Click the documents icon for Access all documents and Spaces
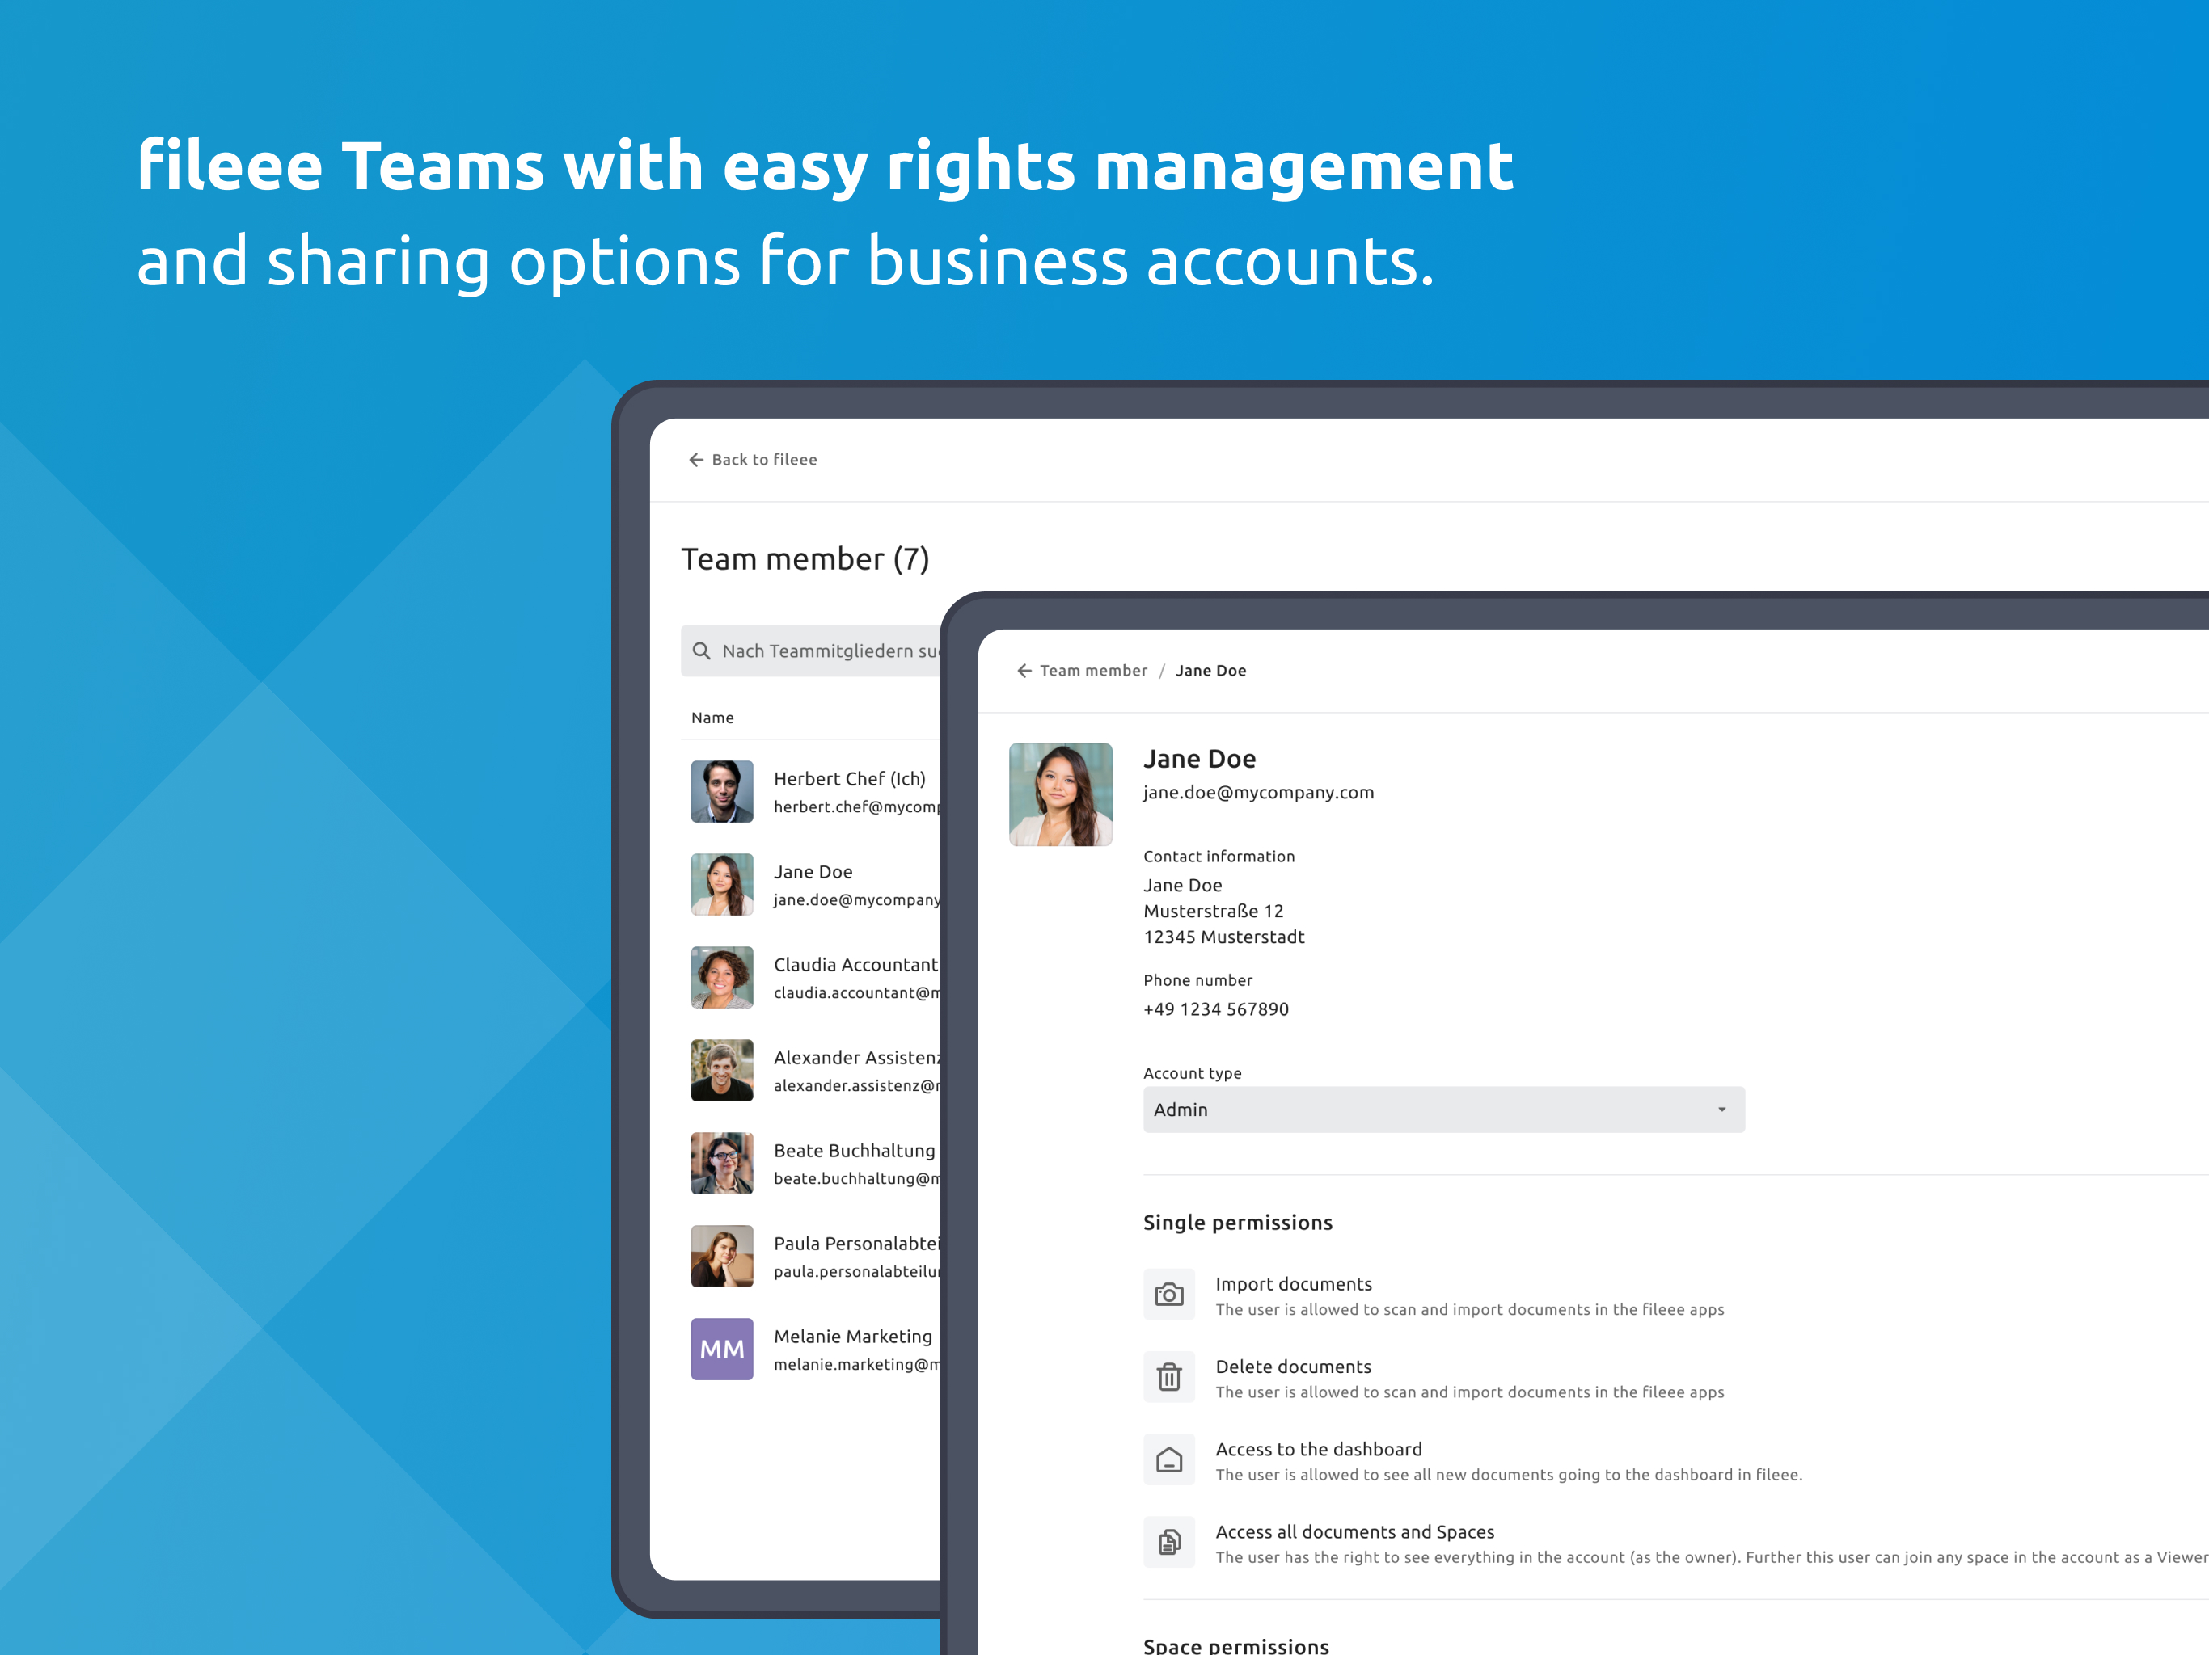Viewport: 2209px width, 1655px height. tap(1169, 1542)
